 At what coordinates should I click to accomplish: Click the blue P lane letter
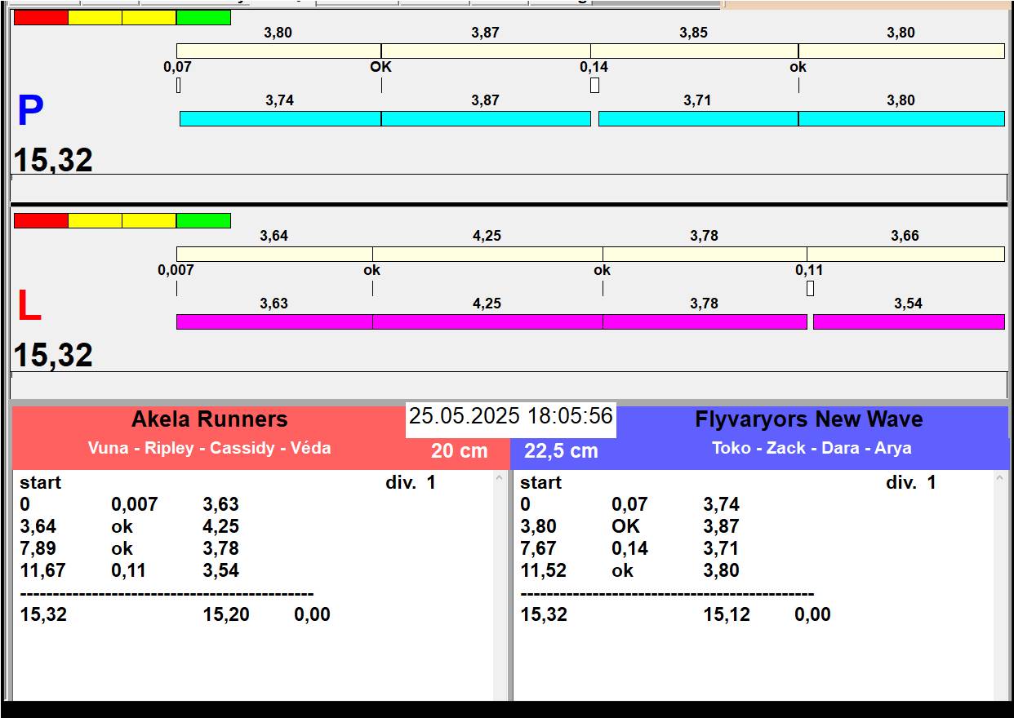tap(30, 112)
